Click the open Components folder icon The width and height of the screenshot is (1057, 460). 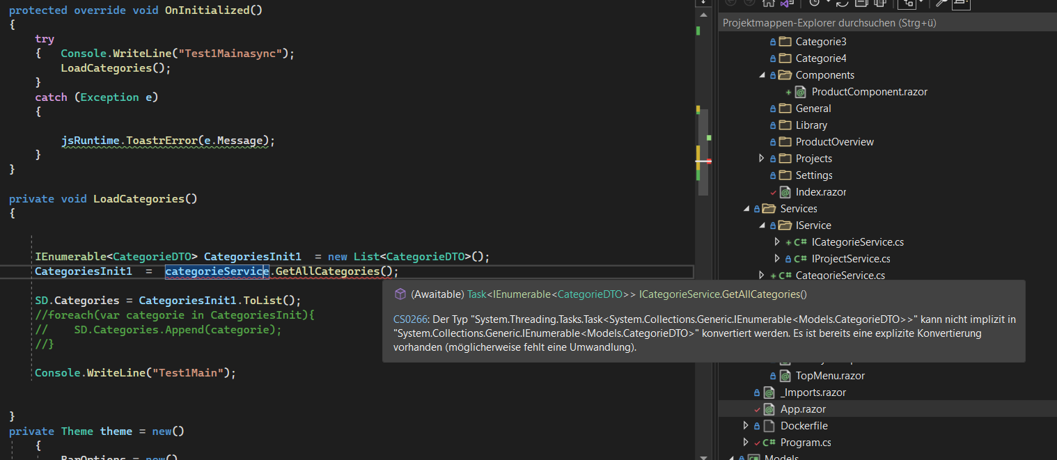pyautogui.click(x=785, y=75)
